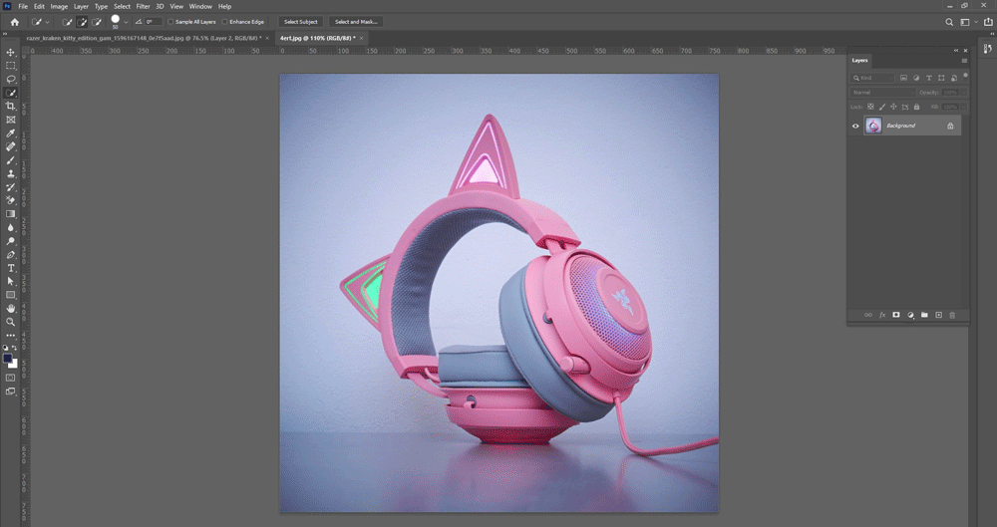997x527 pixels.
Task: Select the Rectangle shape tool
Action: [11, 295]
